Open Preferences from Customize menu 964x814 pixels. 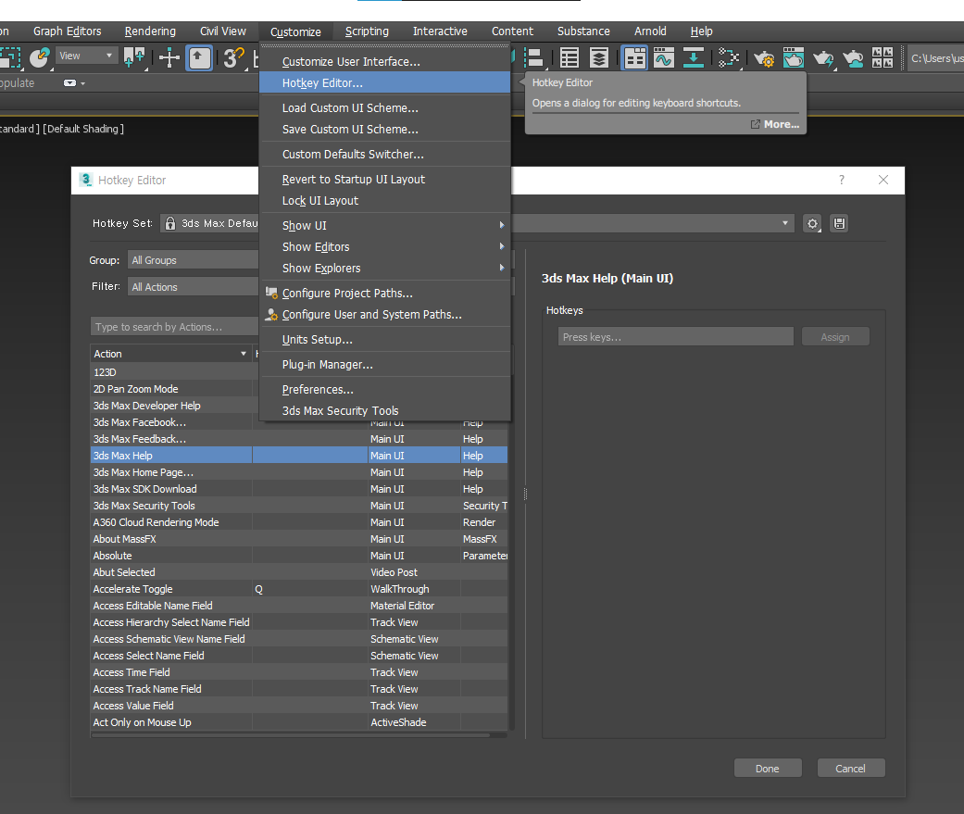pos(385,389)
